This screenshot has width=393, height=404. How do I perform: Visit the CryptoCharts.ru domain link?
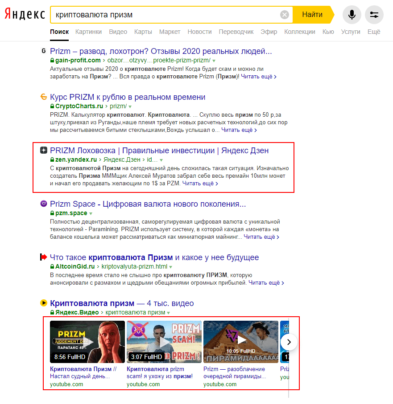(x=79, y=106)
